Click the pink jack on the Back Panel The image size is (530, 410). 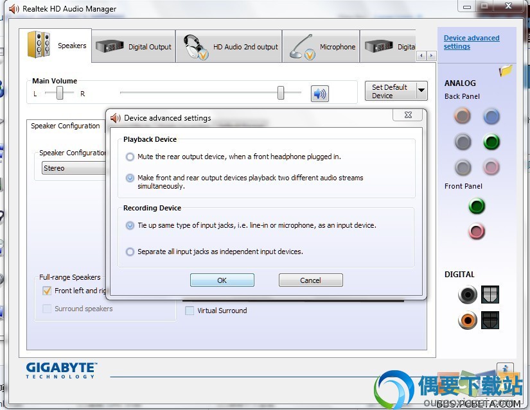tap(491, 167)
